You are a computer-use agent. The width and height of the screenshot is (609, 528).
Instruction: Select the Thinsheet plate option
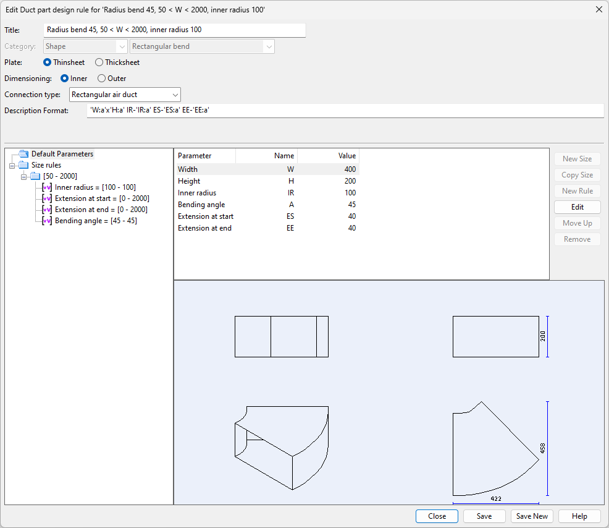tap(48, 62)
